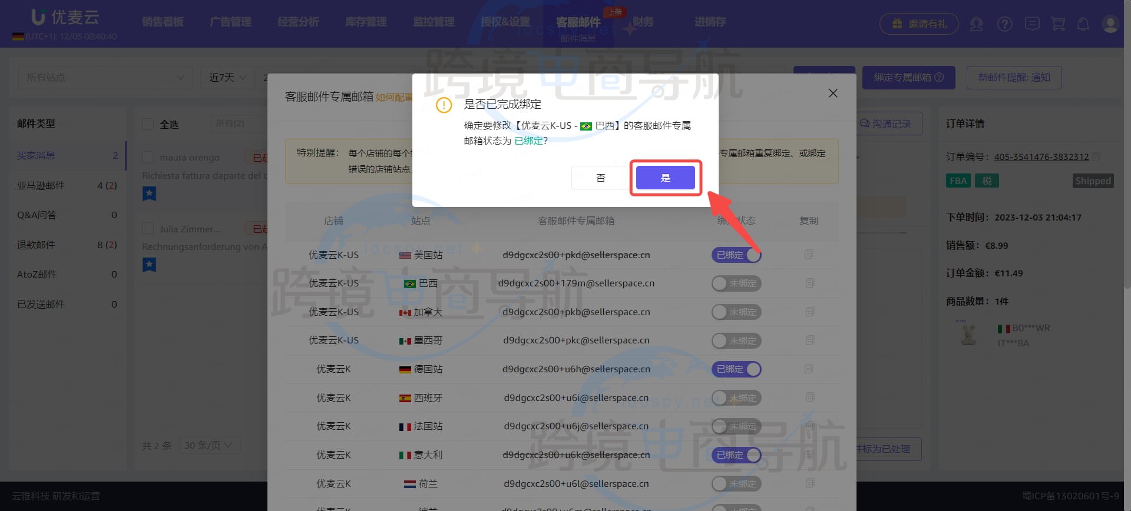Expand the 30 条/页 page size dropdown
This screenshot has width=1131, height=511.
tap(209, 446)
